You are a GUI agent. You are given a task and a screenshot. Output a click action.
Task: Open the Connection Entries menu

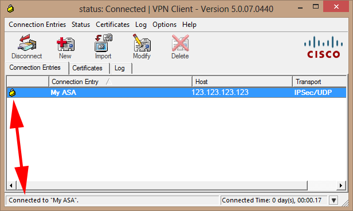(37, 25)
